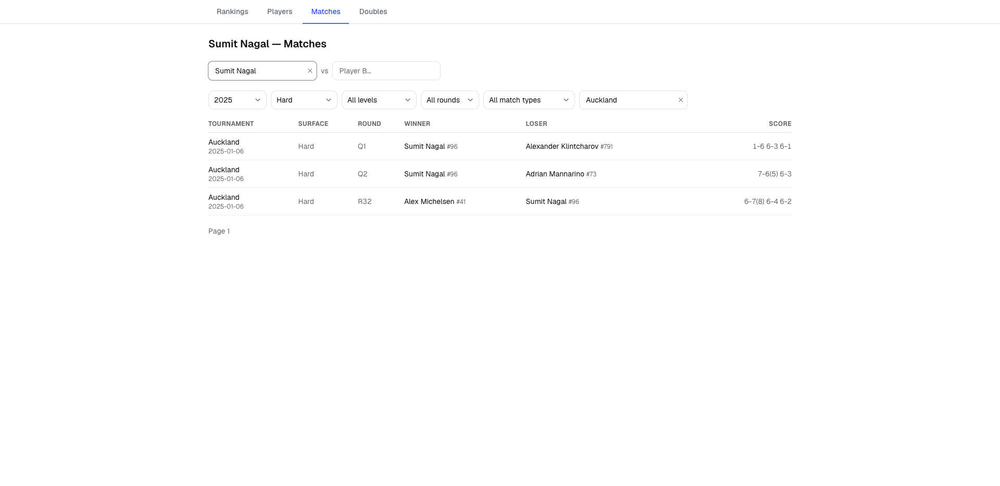This screenshot has height=486, width=1000.
Task: Select the score 1-6 6-3 6-1
Action: coord(772,146)
